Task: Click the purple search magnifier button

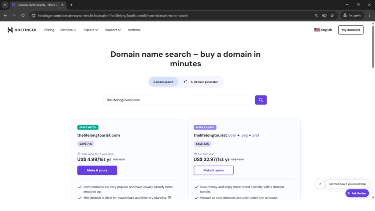Action: [x=261, y=100]
